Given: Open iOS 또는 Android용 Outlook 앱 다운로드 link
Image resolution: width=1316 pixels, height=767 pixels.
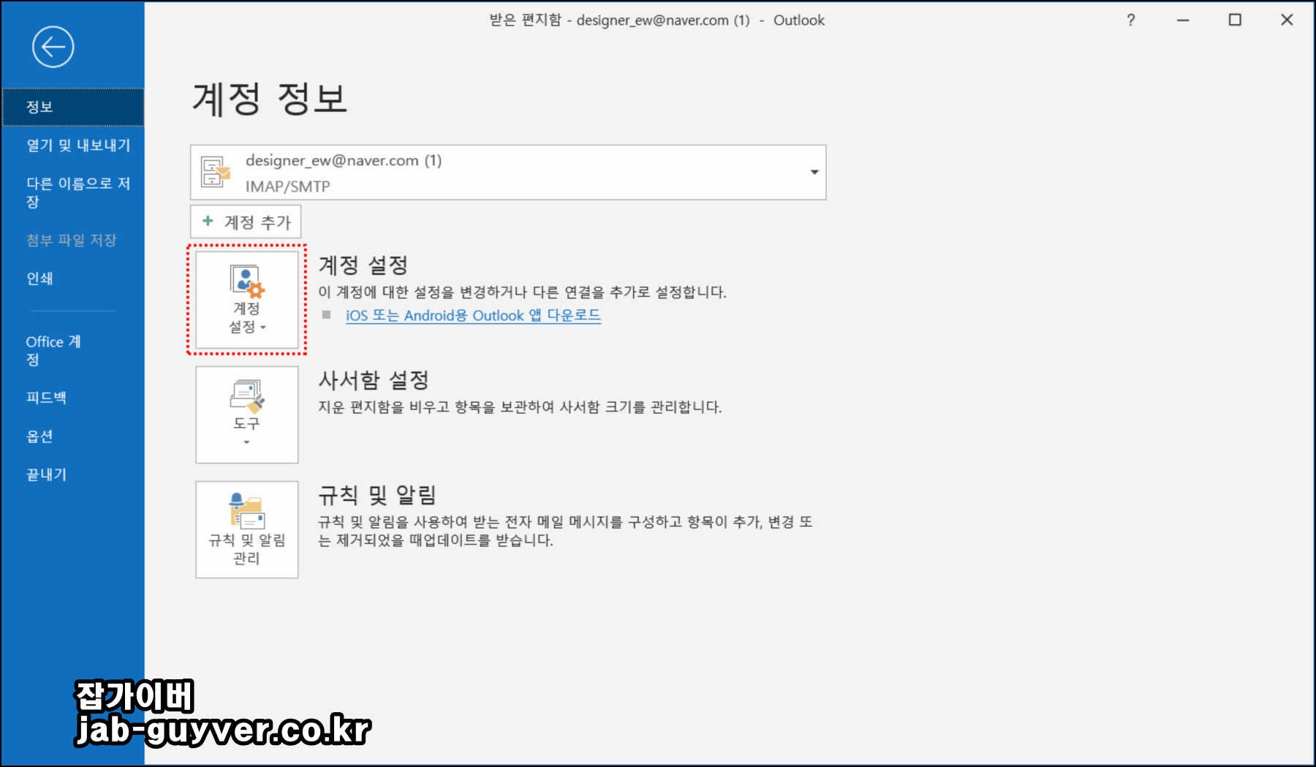Looking at the screenshot, I should point(473,315).
